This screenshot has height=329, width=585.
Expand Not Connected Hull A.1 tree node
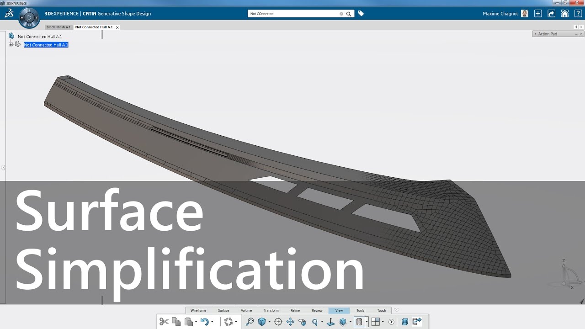(x=11, y=44)
